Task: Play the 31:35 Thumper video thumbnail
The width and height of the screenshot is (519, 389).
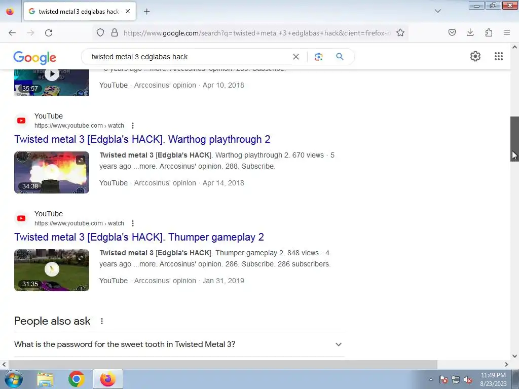Action: tap(52, 270)
